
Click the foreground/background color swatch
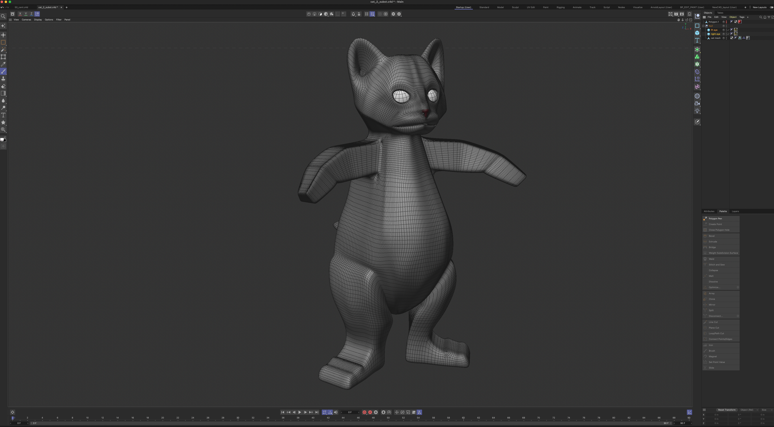pos(3,140)
